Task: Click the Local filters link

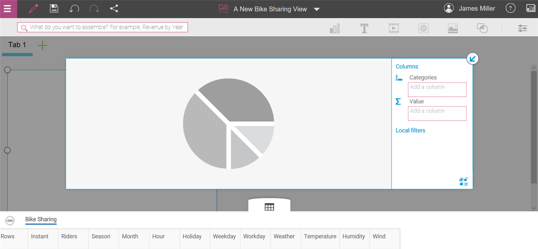Action: pos(410,131)
